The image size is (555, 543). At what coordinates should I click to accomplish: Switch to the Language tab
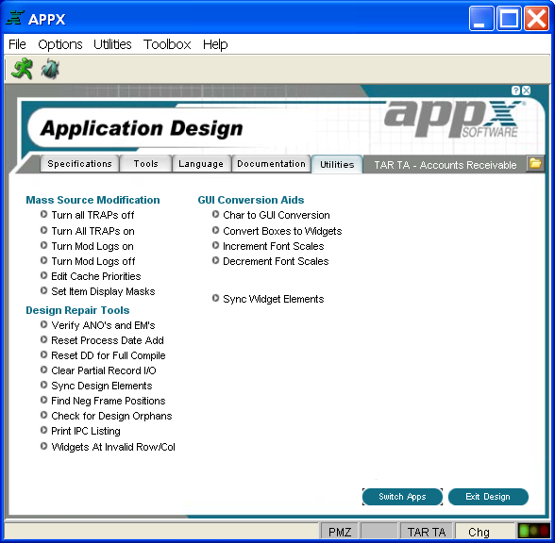click(201, 164)
